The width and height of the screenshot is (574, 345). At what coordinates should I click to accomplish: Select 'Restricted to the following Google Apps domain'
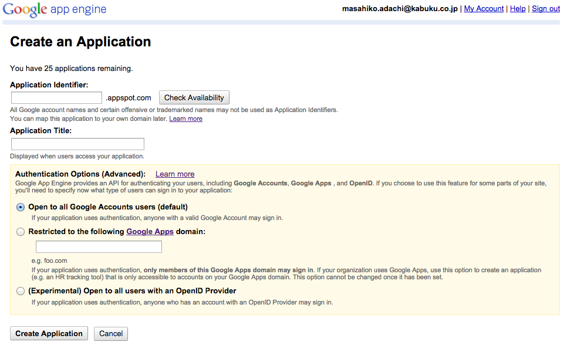point(21,232)
